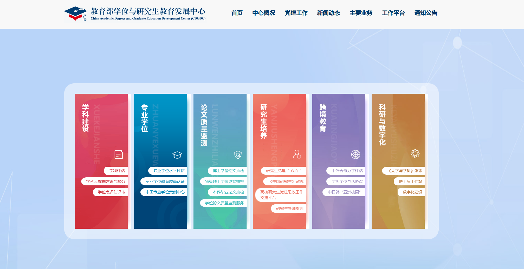Click the graduation cap icon in 专业学位 card
524x269 pixels.
tap(177, 155)
